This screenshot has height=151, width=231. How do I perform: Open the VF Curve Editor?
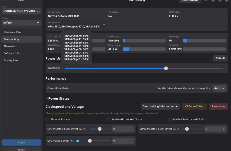[x=194, y=106]
